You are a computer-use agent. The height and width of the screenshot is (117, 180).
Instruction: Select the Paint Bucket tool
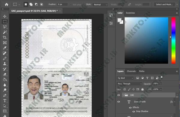click(x=5, y=80)
